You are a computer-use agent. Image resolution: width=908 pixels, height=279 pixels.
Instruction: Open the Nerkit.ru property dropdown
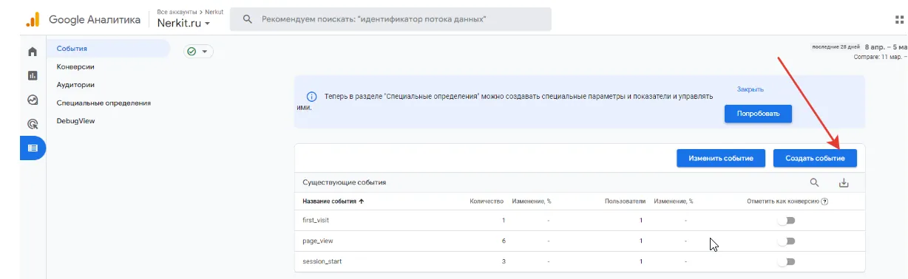click(x=184, y=23)
